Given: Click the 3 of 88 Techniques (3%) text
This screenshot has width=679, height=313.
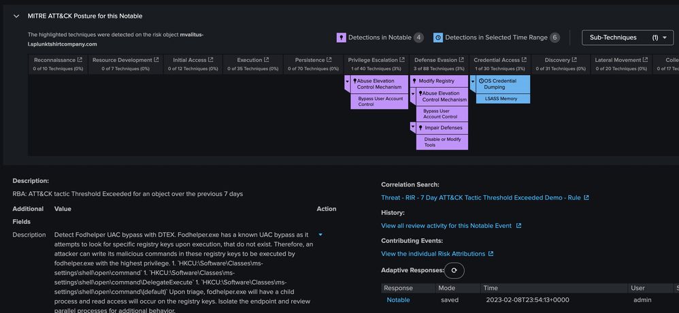Looking at the screenshot, I should tap(440, 69).
